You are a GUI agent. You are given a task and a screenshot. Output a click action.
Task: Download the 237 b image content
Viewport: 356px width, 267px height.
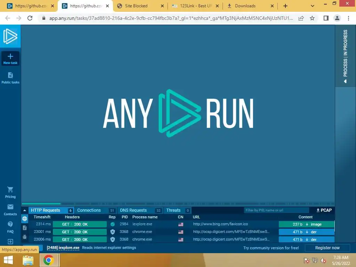tap(307, 224)
